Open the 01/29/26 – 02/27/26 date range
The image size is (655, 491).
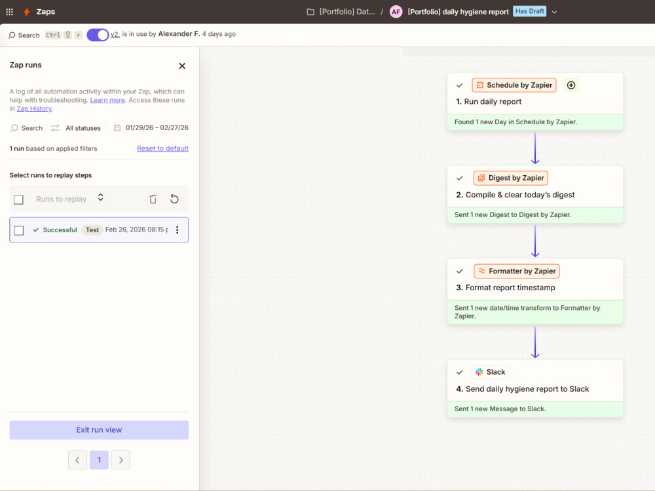click(x=157, y=127)
